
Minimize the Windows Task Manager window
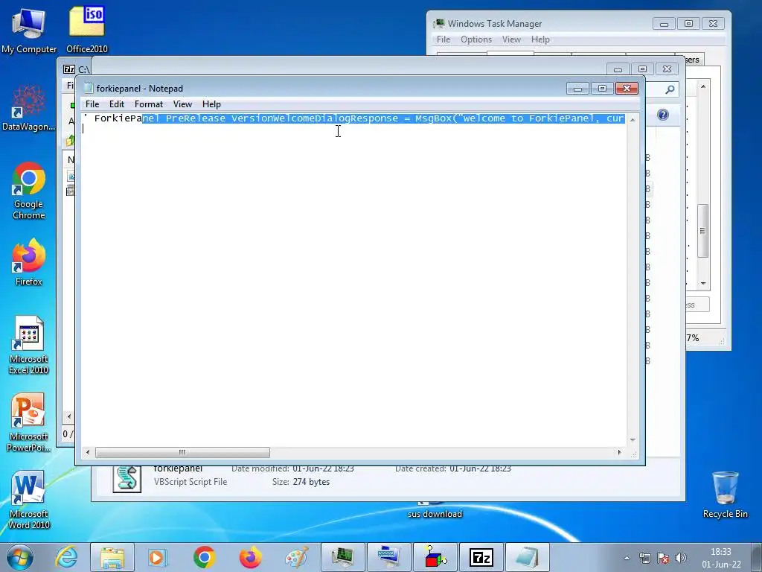(664, 23)
